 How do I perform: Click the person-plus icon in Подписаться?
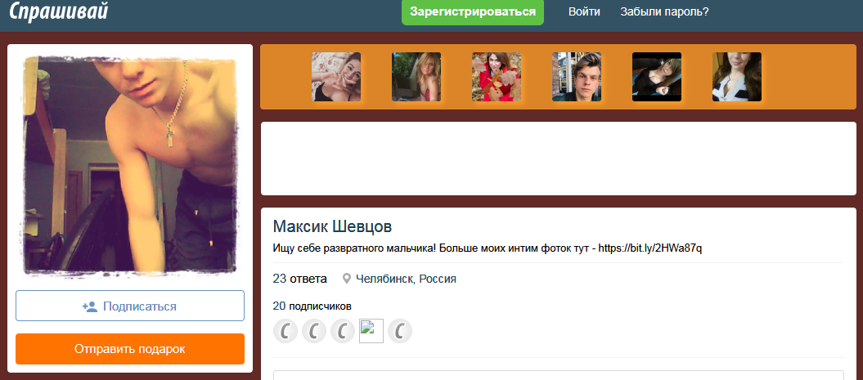[x=90, y=306]
